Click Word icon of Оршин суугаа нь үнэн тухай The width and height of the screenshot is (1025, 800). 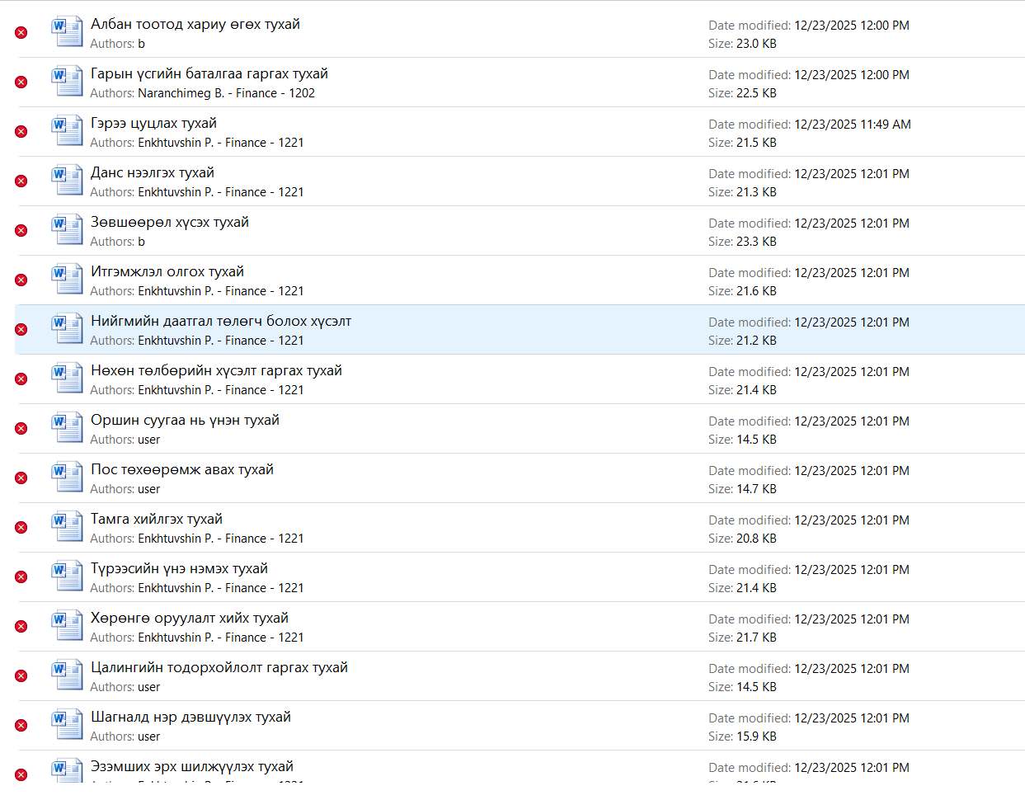[67, 427]
